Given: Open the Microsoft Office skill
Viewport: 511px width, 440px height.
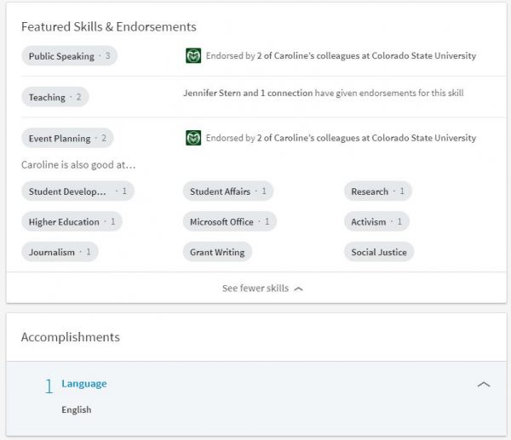Looking at the screenshot, I should tap(229, 222).
